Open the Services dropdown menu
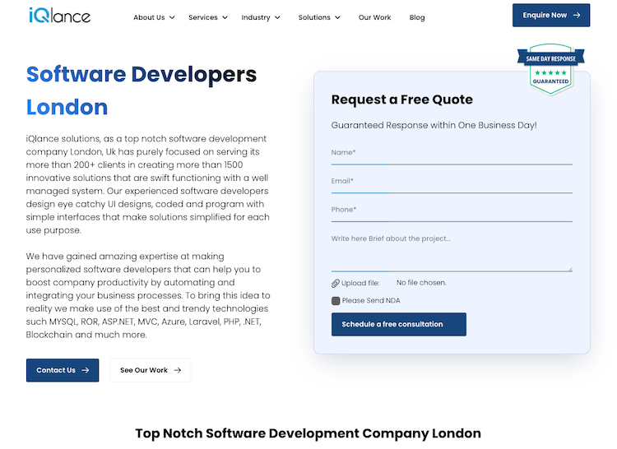Image resolution: width=617 pixels, height=449 pixels. tap(207, 17)
